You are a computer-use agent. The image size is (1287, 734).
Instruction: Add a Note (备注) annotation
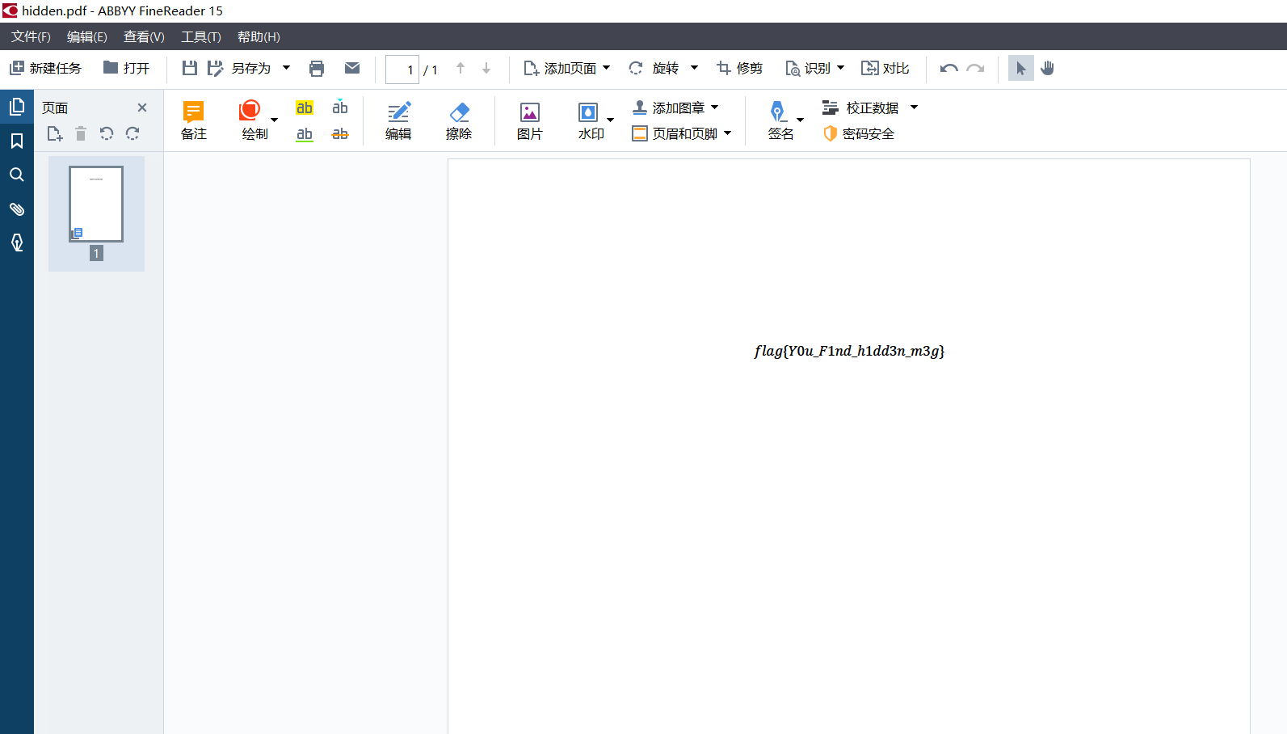[x=194, y=120]
